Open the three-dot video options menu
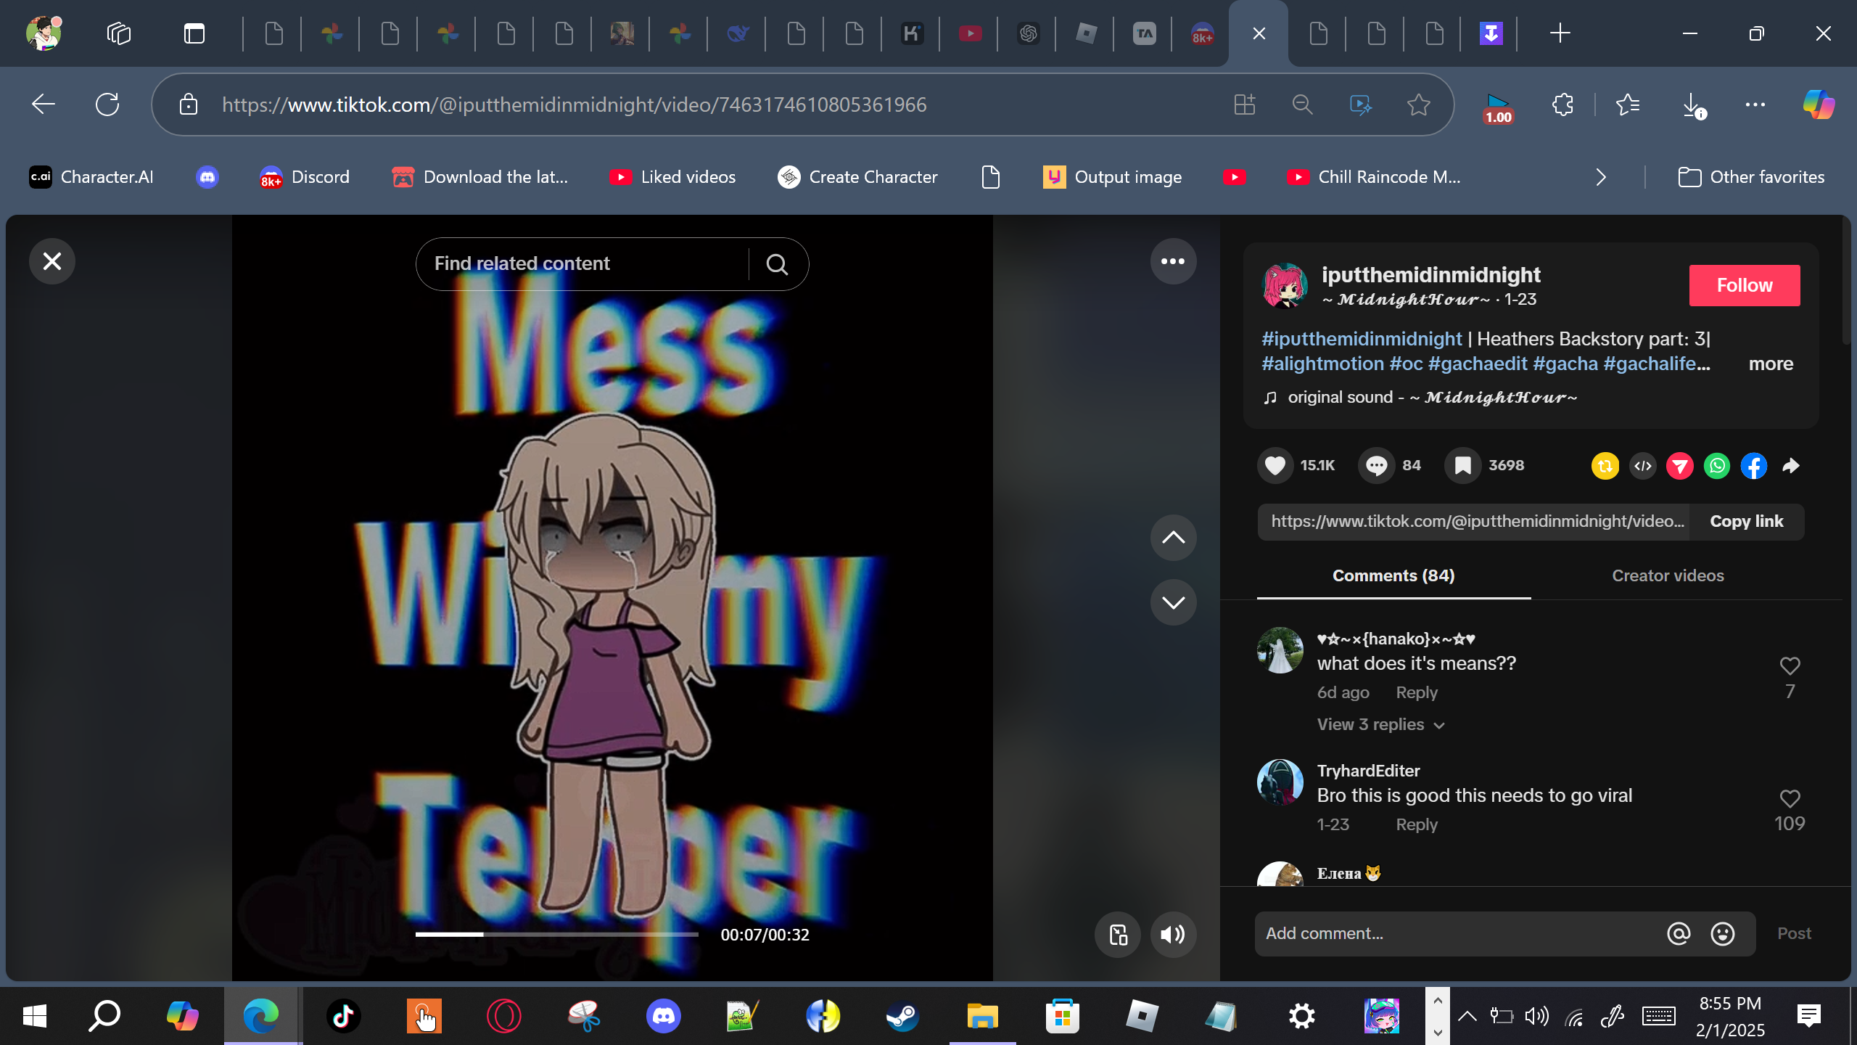Screen dimensions: 1857x1045 pos(1173,261)
